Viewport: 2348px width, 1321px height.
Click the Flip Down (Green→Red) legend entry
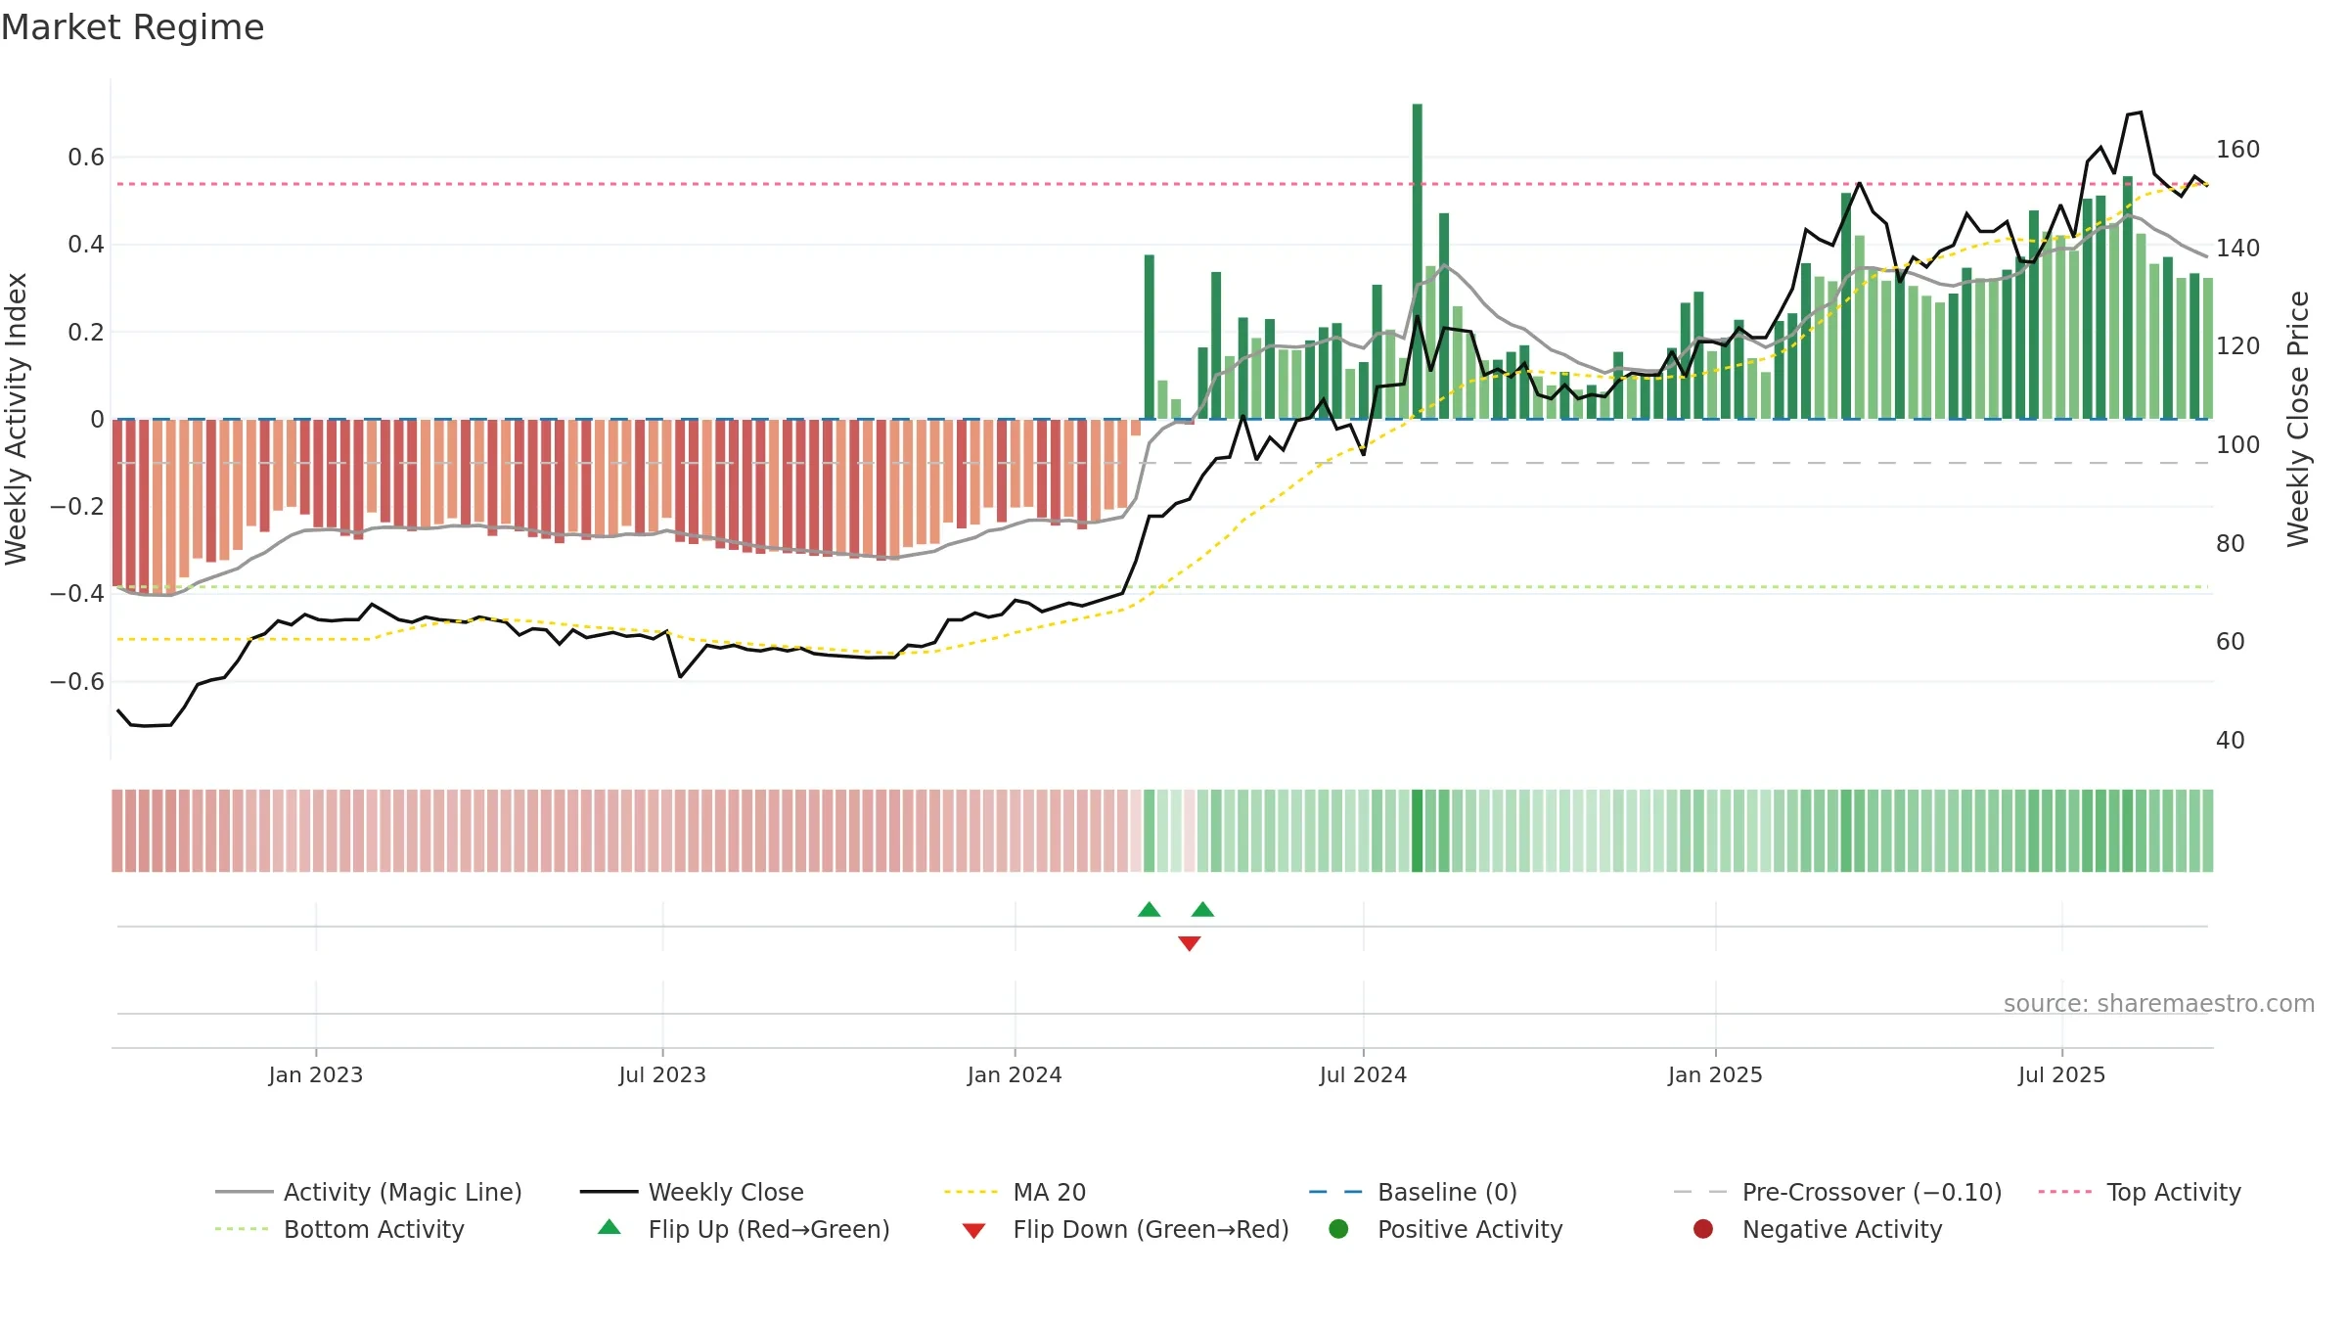coord(1125,1229)
